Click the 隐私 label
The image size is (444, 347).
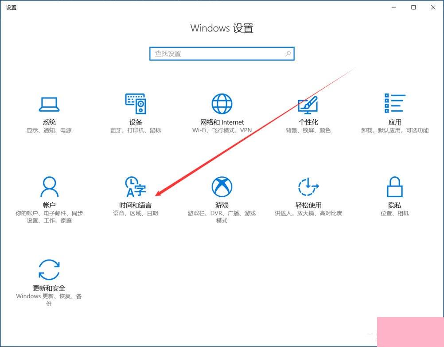395,205
